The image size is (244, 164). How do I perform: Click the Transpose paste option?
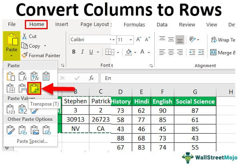[35, 89]
